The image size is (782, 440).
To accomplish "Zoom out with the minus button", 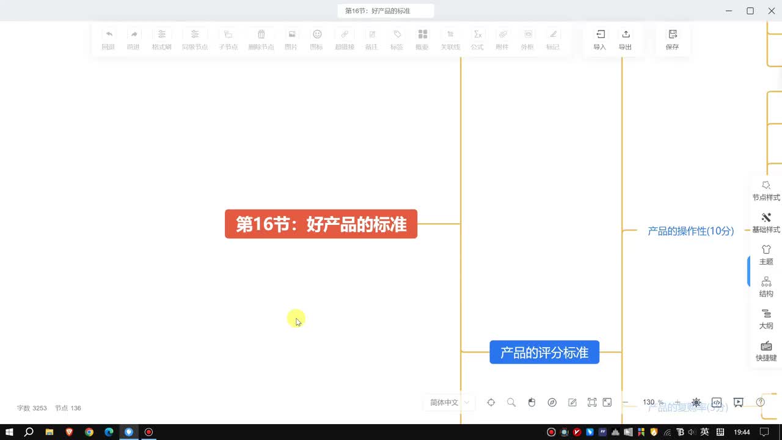I will coord(626,402).
